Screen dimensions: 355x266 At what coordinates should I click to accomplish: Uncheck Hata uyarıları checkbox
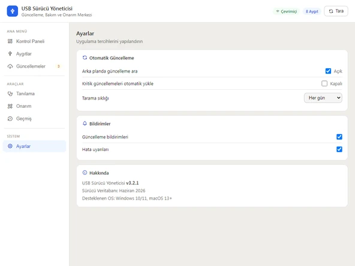click(339, 149)
